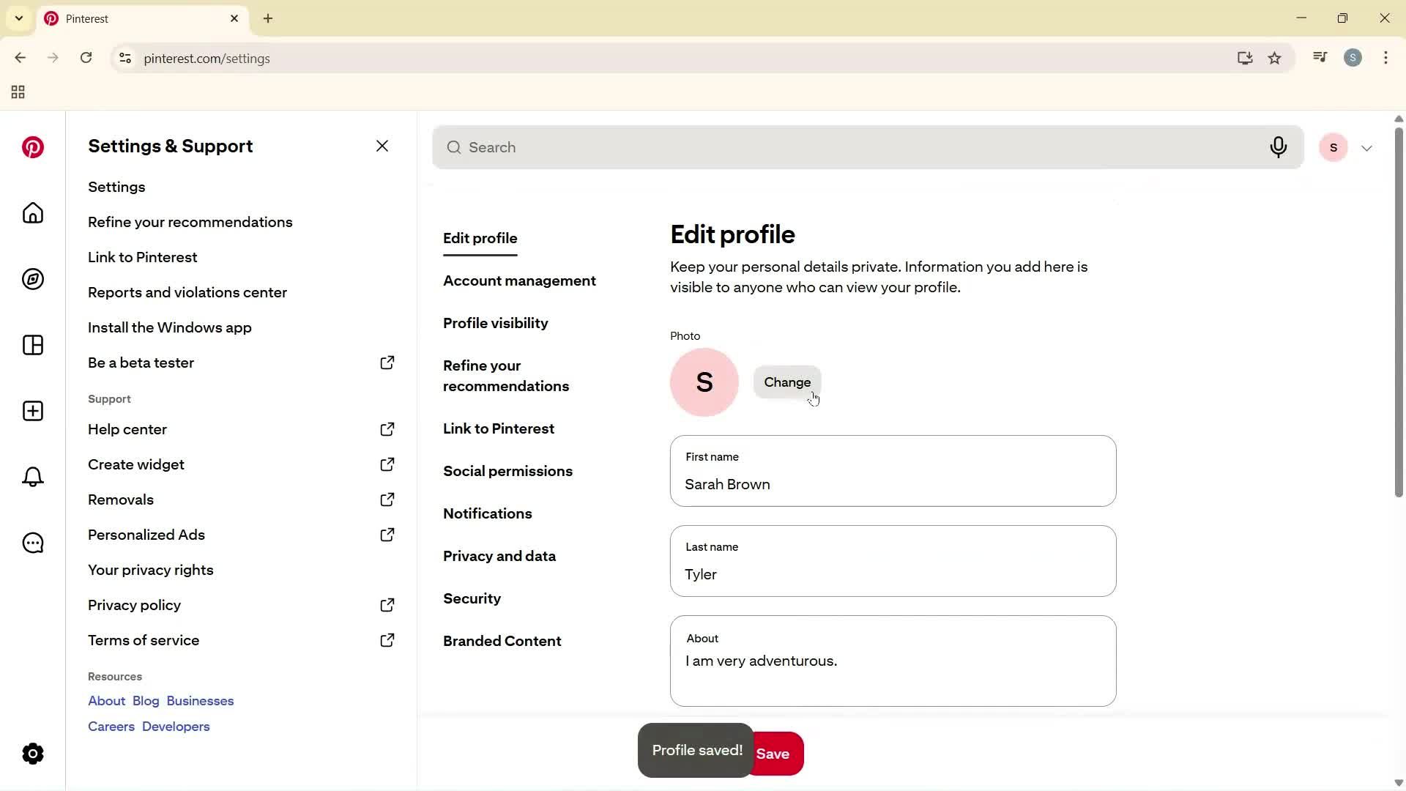This screenshot has width=1406, height=791.
Task: Open the Messages chat bubble icon
Action: [x=32, y=543]
